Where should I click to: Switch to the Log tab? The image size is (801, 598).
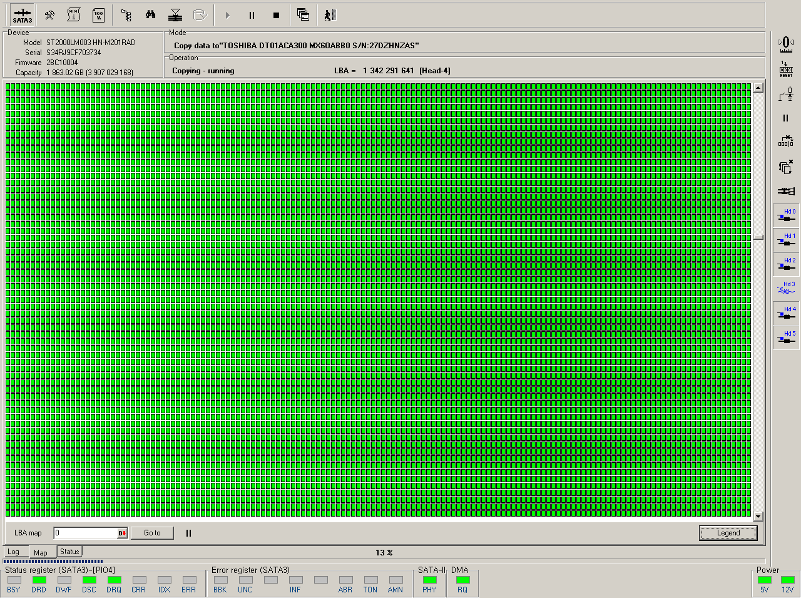pos(14,552)
